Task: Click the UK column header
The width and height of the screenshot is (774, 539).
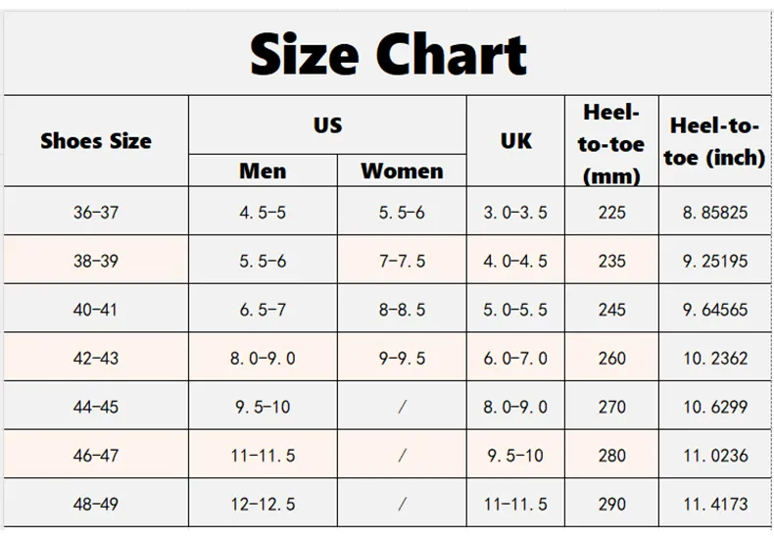Action: 515,141
